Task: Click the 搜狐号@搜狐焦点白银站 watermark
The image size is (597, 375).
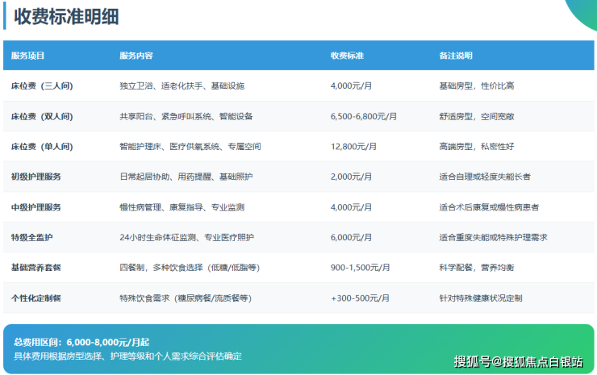Action: click(x=518, y=361)
